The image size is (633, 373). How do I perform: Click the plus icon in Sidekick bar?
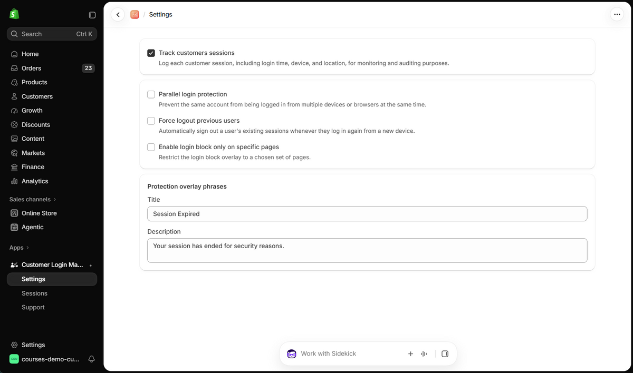click(x=410, y=354)
